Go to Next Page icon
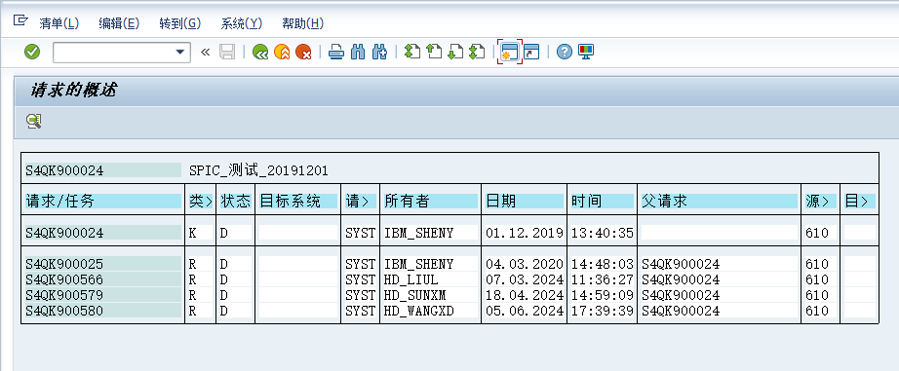This screenshot has height=371, width=899. [455, 53]
